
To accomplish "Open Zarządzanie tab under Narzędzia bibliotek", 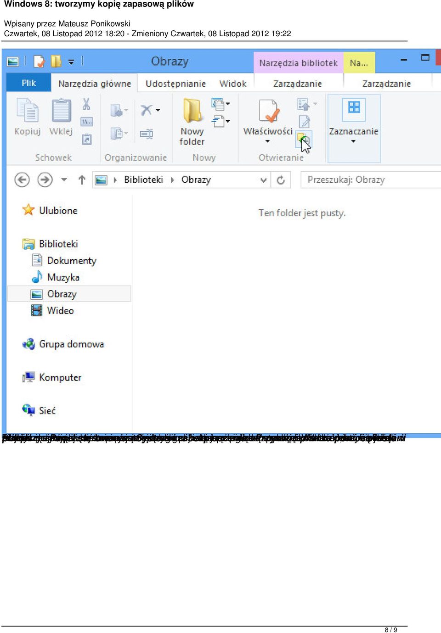I will click(298, 84).
